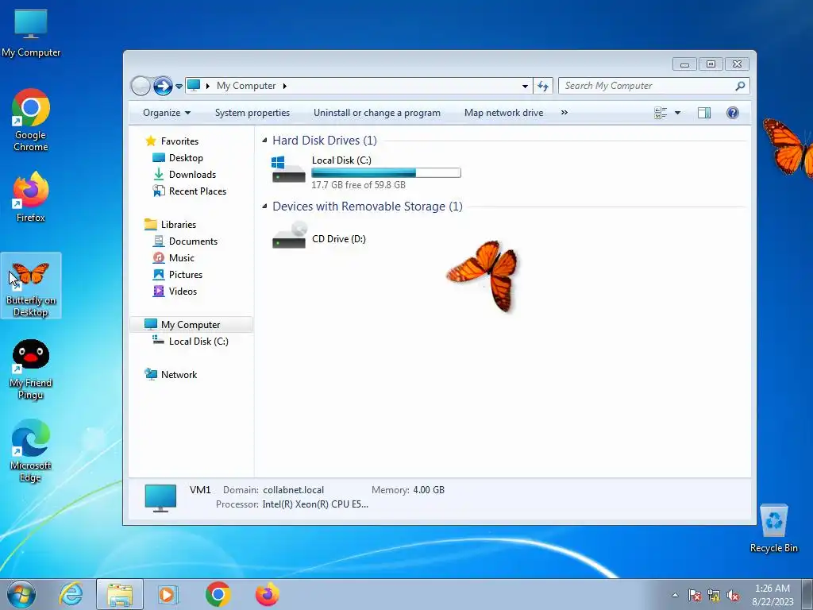Select Butterfly on Desktop shortcut
This screenshot has width=813, height=610.
click(x=31, y=286)
